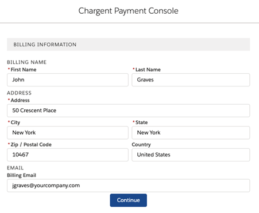Click the First Name label
Screen dimensions: 259x213
[x=24, y=70]
